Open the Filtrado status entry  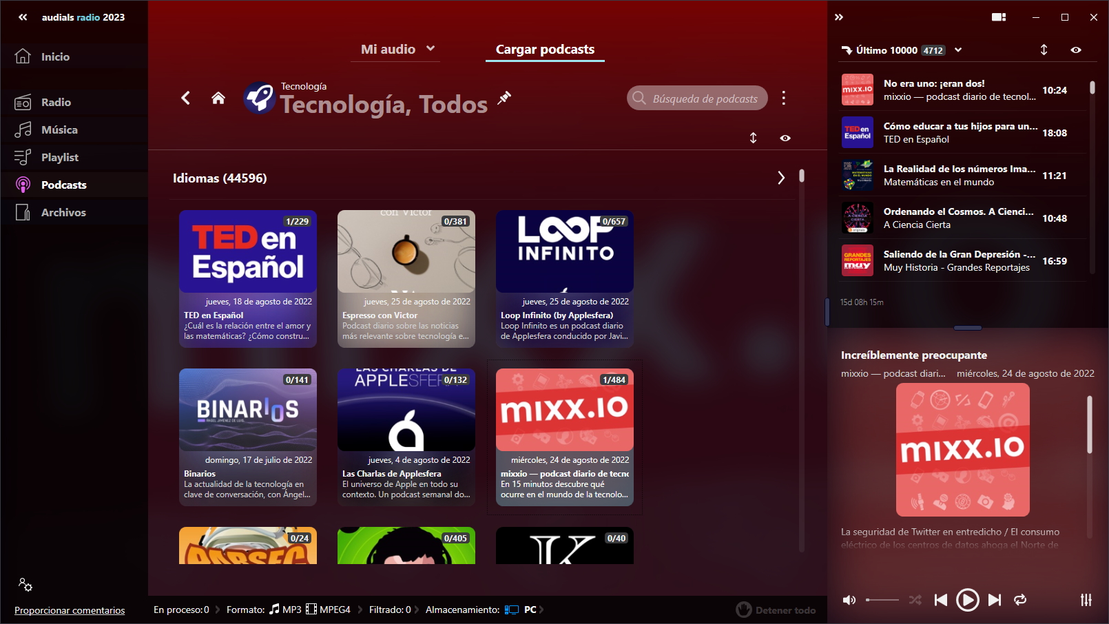click(390, 610)
